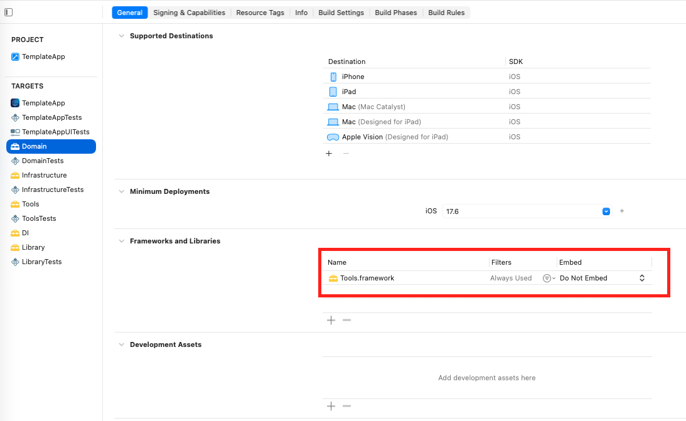Screen dimensions: 686x421
Task: Open the Build Settings tab
Action: 341,13
